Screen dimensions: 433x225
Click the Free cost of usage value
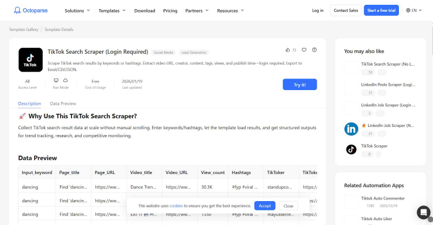pos(95,81)
